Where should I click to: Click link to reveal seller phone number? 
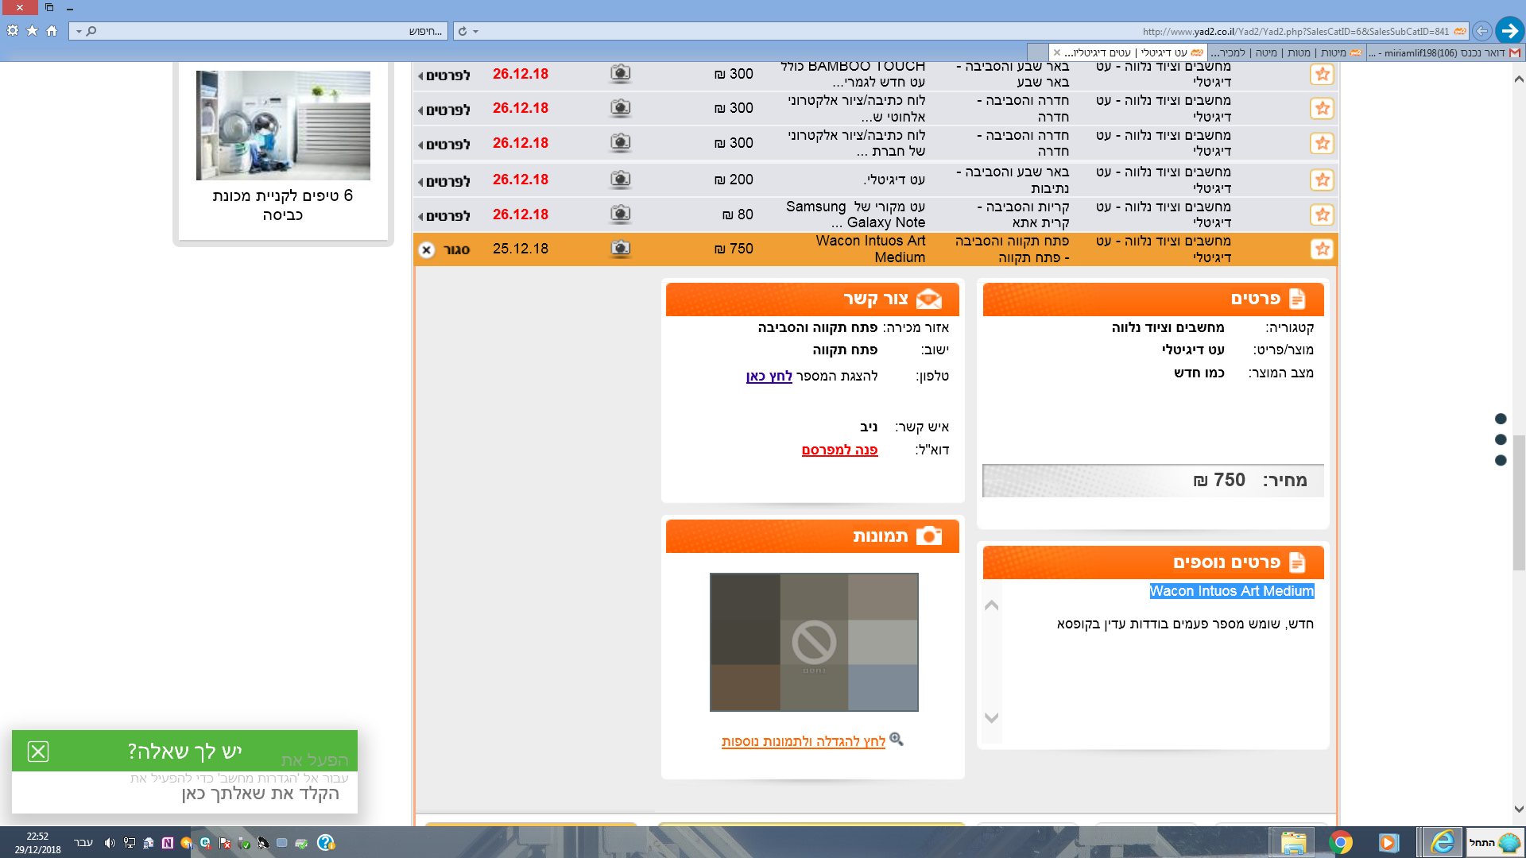pos(769,376)
